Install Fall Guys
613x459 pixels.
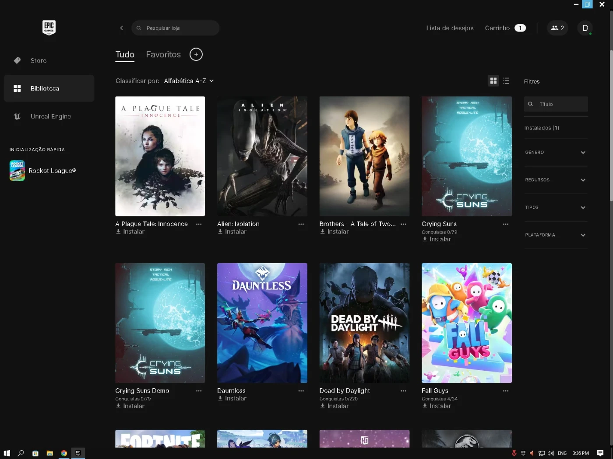(x=437, y=406)
